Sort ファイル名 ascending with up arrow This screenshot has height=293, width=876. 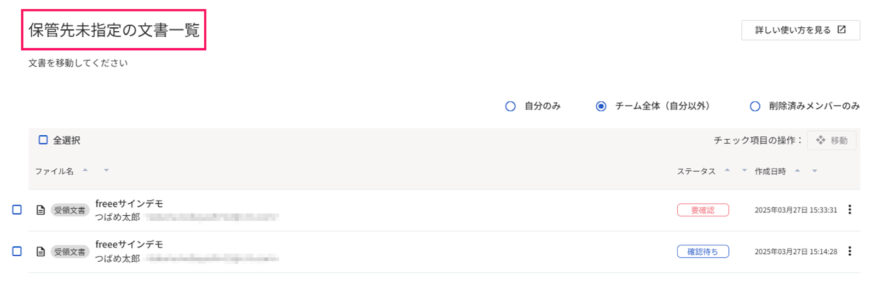(85, 170)
